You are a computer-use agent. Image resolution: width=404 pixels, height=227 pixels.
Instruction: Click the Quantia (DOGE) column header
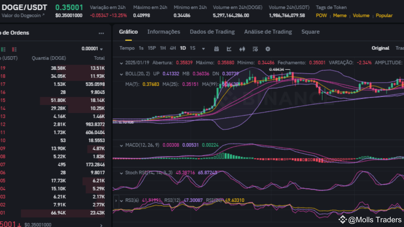[x=49, y=58]
